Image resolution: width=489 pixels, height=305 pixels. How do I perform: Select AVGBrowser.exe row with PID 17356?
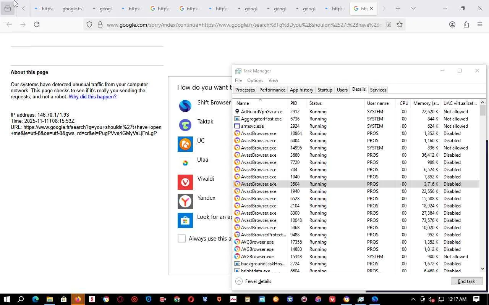pyautogui.click(x=356, y=242)
